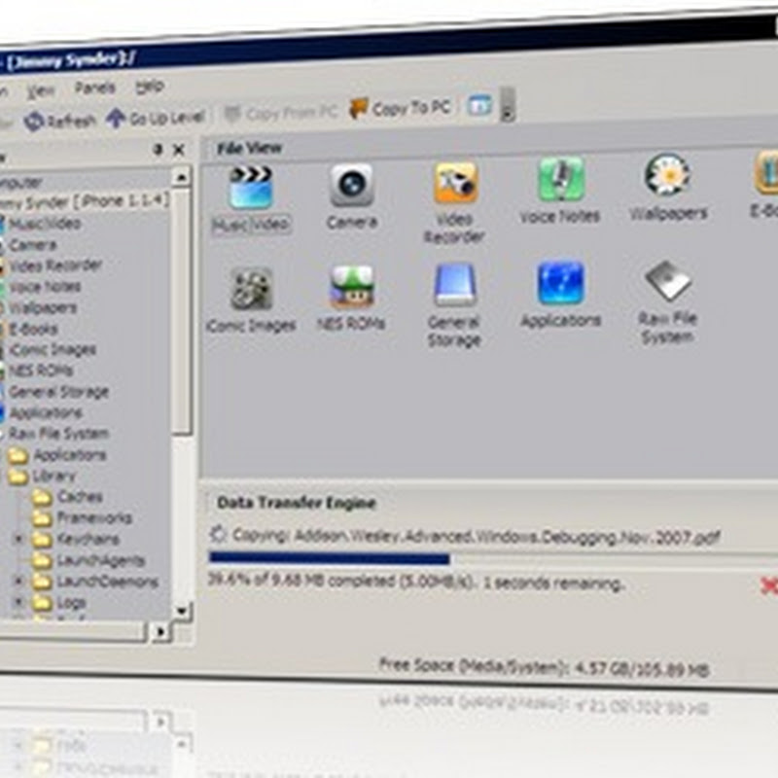Open the General Storage drive icon
This screenshot has width=778, height=778.
[x=455, y=285]
